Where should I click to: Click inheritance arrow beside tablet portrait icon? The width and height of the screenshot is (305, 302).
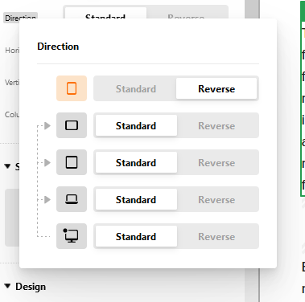click(47, 162)
